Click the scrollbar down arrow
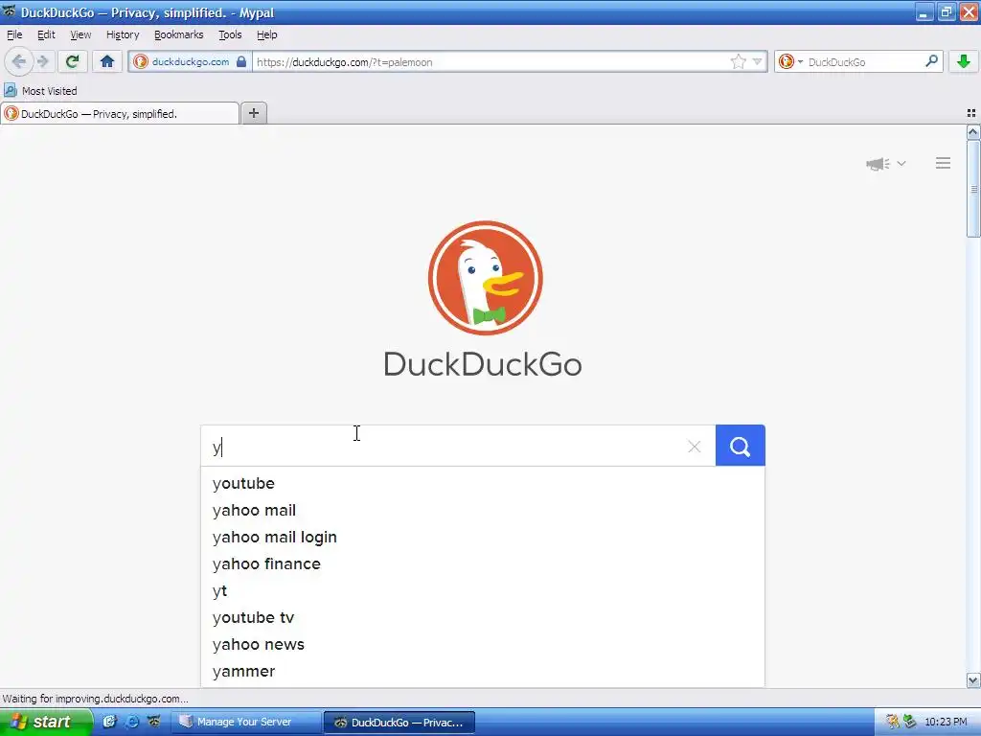Image resolution: width=981 pixels, height=736 pixels. 973,680
